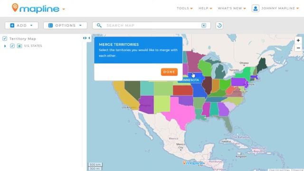Toggle the Territory Map checkbox
This screenshot has height=171, width=304.
pos(5,38)
